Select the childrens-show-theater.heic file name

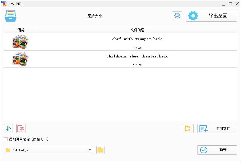click(x=137, y=56)
